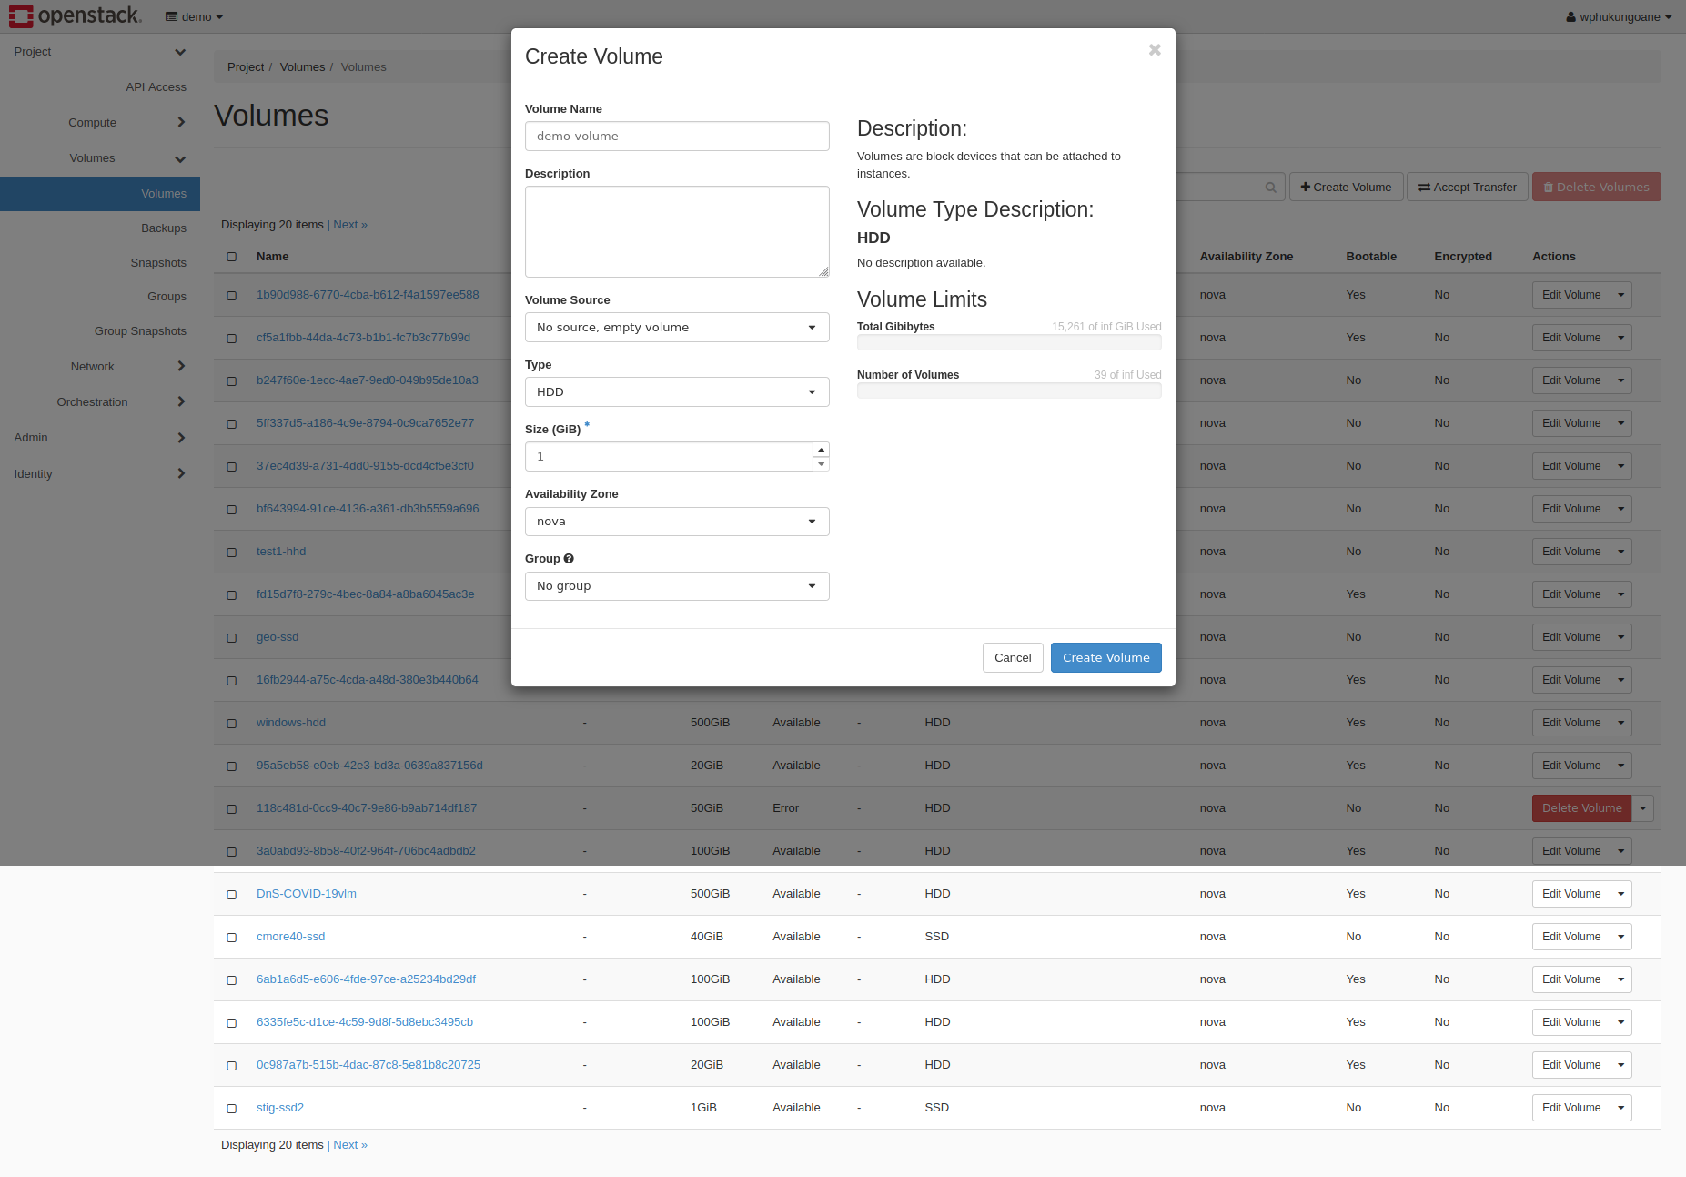Open the Volume Source dropdown
This screenshot has width=1686, height=1177.
click(677, 328)
